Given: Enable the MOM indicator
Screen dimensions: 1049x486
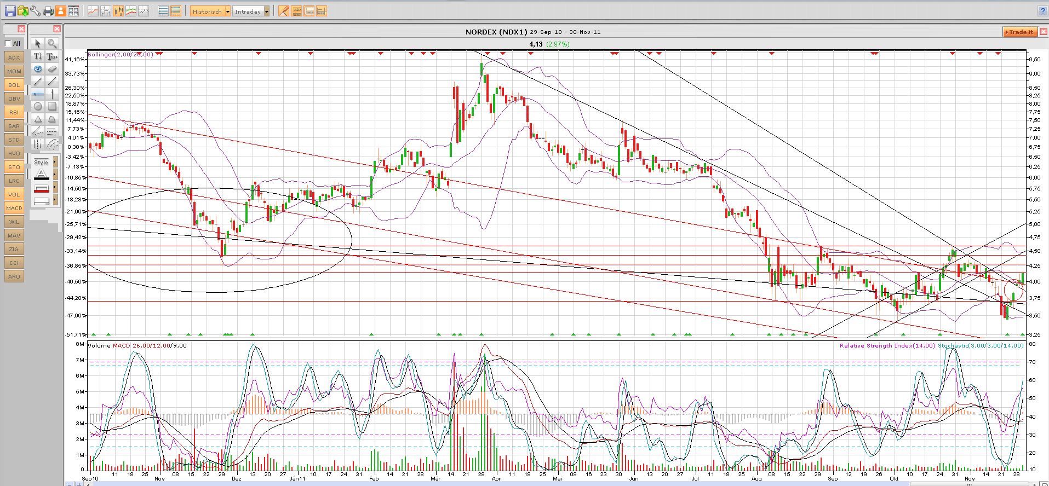Looking at the screenshot, I should click(14, 71).
